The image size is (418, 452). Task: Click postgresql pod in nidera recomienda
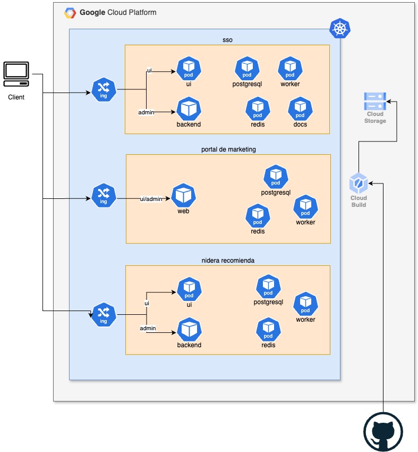268,287
